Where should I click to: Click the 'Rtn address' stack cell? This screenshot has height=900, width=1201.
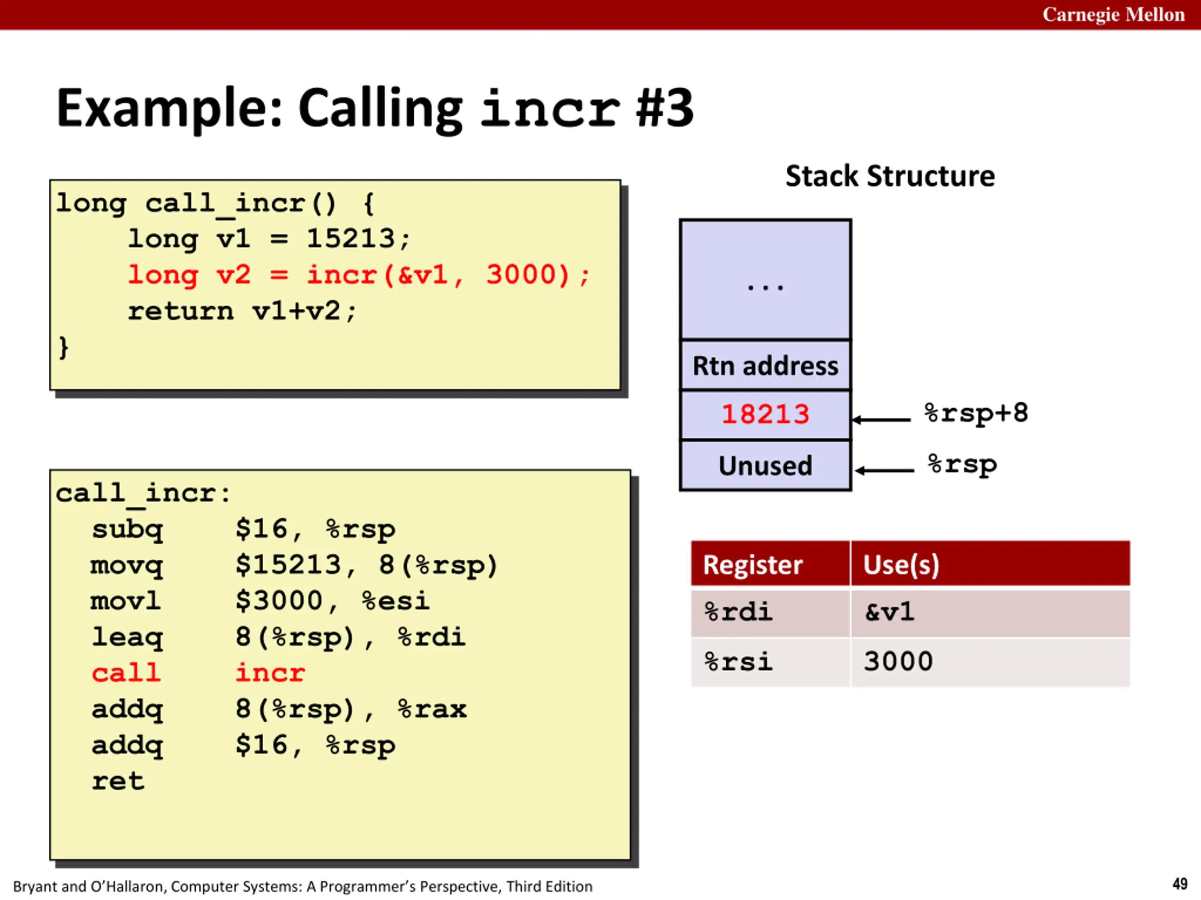(x=765, y=365)
